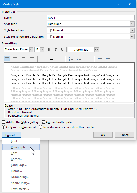The height and width of the screenshot is (193, 137).
Task: Enable Add to the Styles gallery
Action: pos(4,122)
